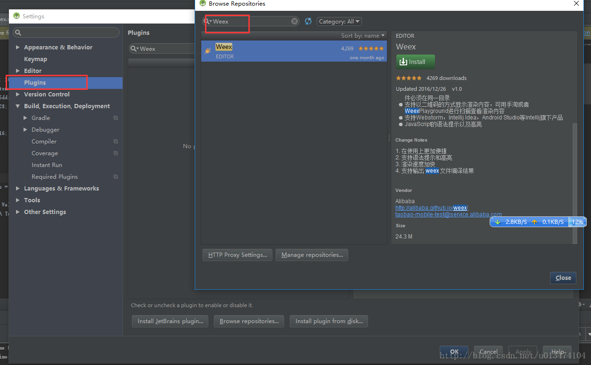
Task: Click the Alibaba vendor name
Action: (x=405, y=201)
